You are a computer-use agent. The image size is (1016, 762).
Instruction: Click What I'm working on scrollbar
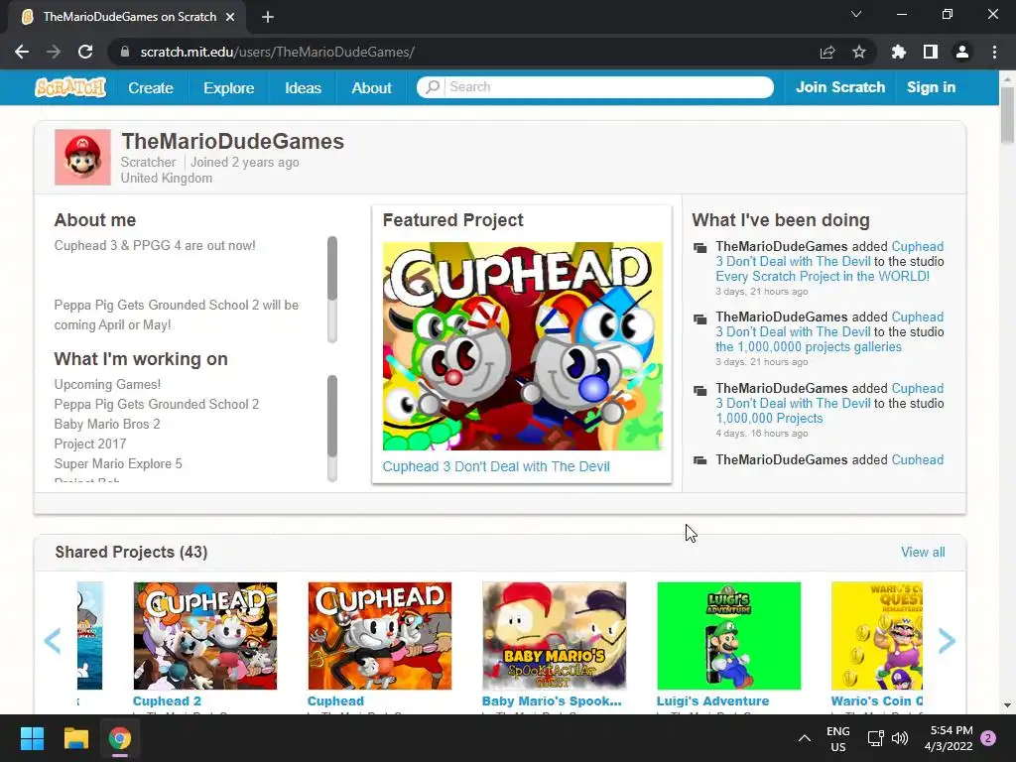click(332, 428)
